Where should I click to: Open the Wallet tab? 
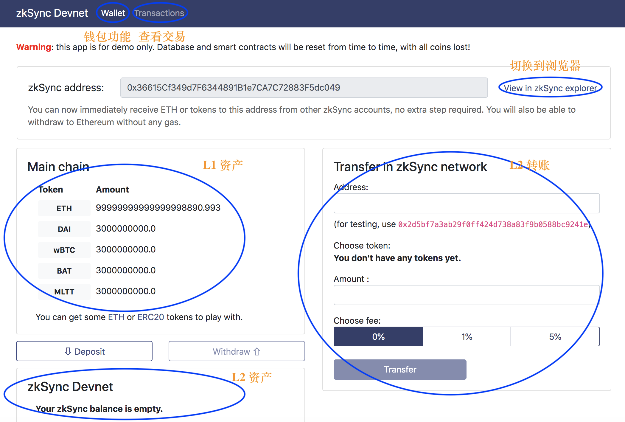(x=113, y=13)
